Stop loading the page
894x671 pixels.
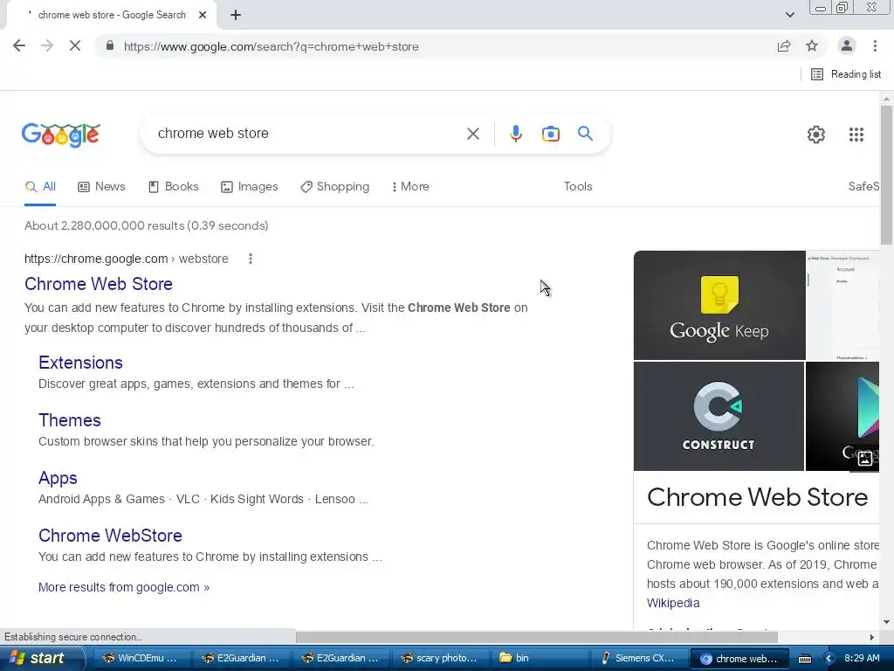coord(75,46)
